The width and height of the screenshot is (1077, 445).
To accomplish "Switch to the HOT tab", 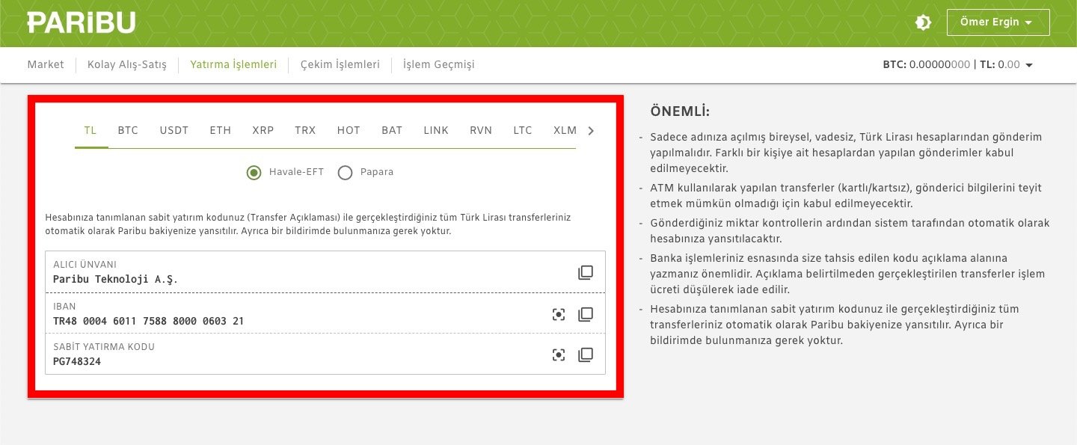I will coord(349,130).
